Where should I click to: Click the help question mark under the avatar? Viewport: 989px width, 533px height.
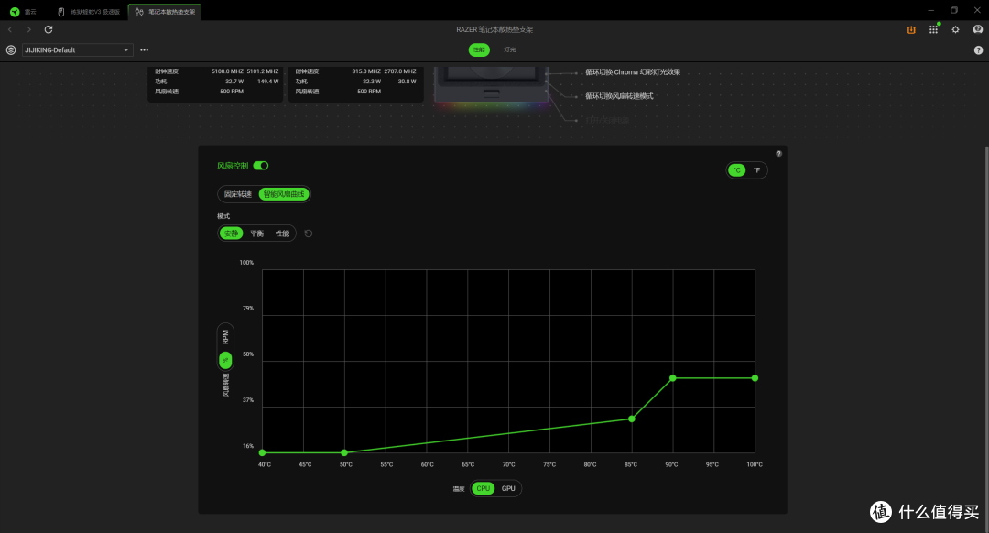(x=978, y=50)
